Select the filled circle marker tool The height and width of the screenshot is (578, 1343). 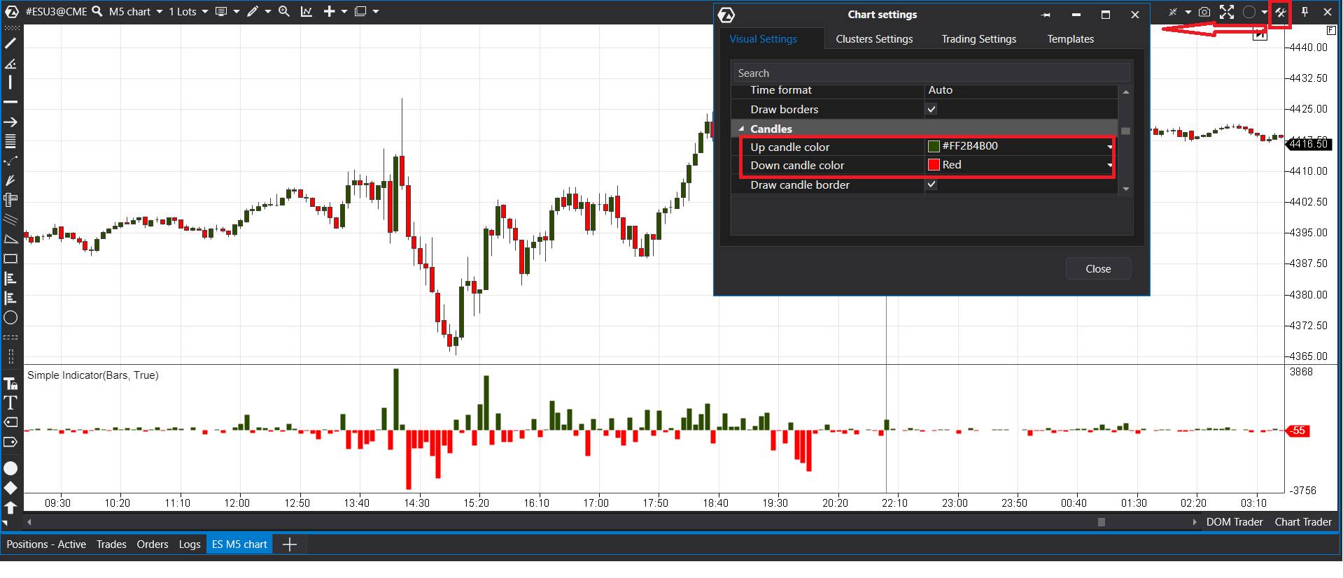(10, 468)
